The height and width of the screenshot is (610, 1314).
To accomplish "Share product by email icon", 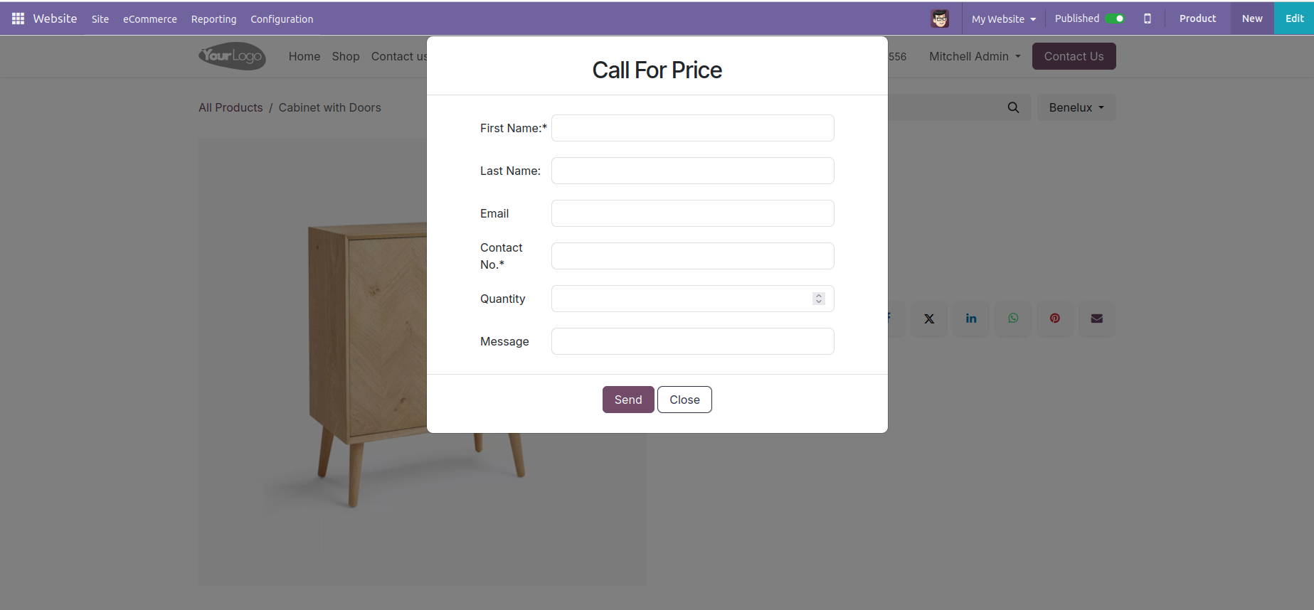I will pyautogui.click(x=1097, y=319).
